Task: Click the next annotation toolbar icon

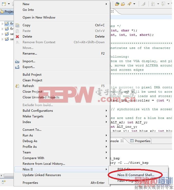Action: pyautogui.click(x=153, y=4)
